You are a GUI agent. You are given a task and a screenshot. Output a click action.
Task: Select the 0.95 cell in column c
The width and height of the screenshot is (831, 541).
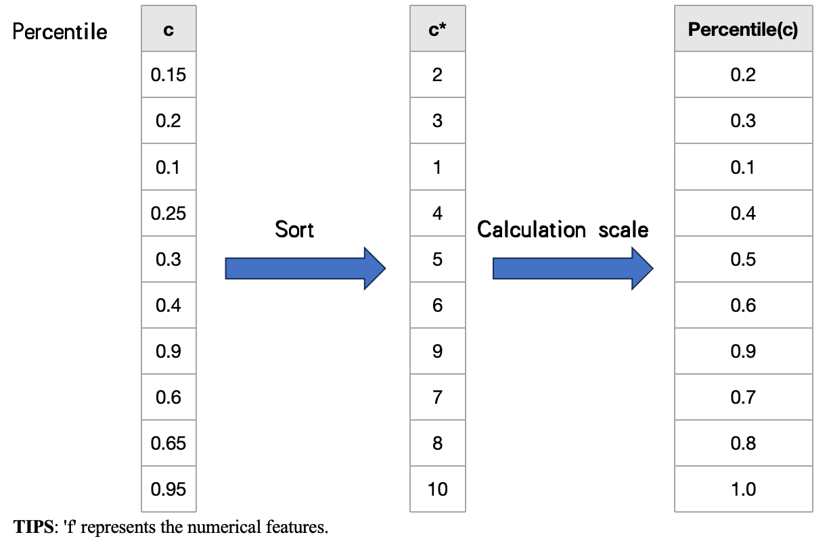pos(169,489)
